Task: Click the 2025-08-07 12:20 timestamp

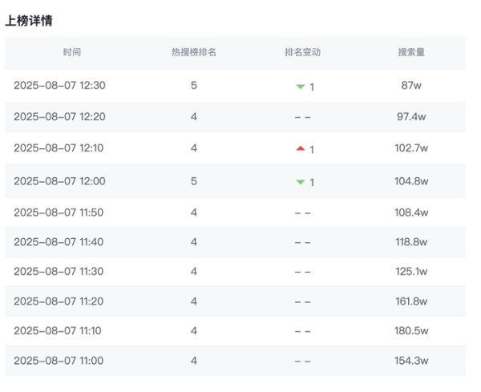Action: 59,116
